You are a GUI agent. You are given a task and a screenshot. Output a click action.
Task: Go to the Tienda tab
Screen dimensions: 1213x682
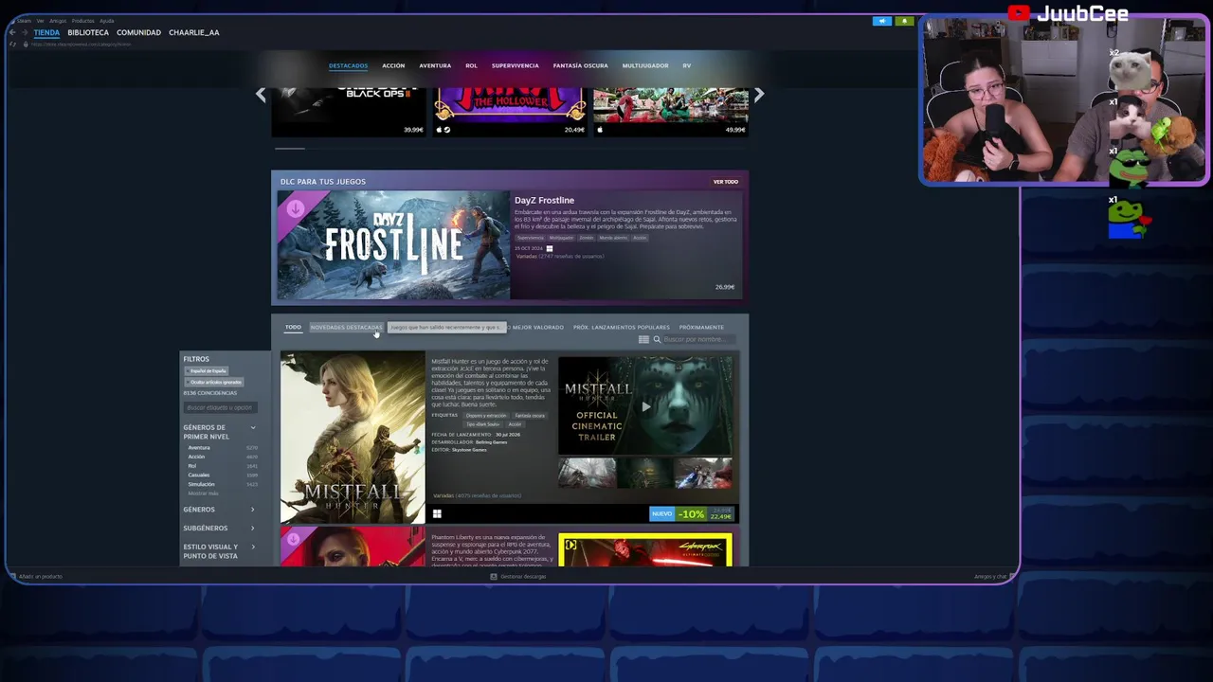tap(46, 32)
